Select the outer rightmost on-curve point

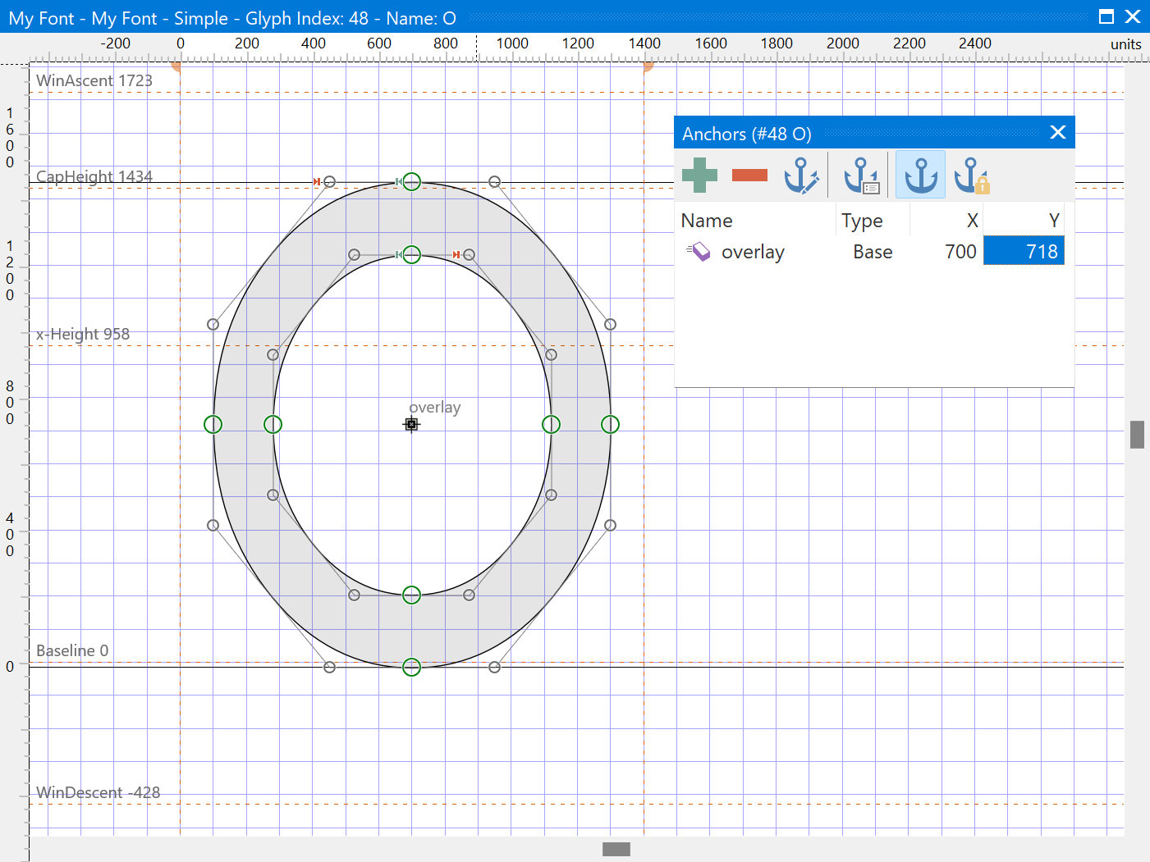coord(610,424)
